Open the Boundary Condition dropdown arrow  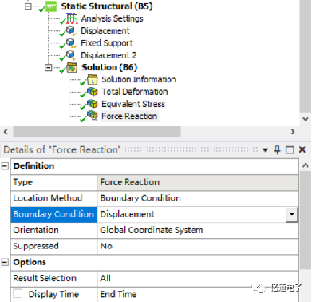(x=292, y=214)
